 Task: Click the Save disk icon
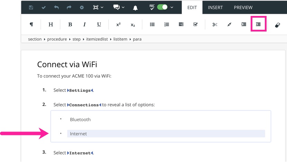point(31,7)
